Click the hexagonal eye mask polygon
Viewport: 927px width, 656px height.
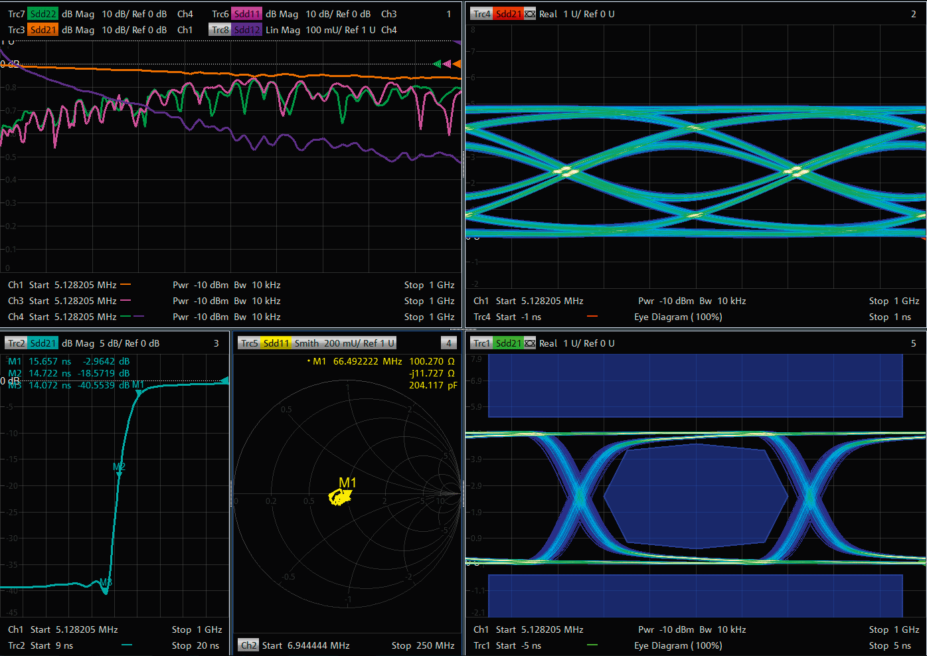696,496
